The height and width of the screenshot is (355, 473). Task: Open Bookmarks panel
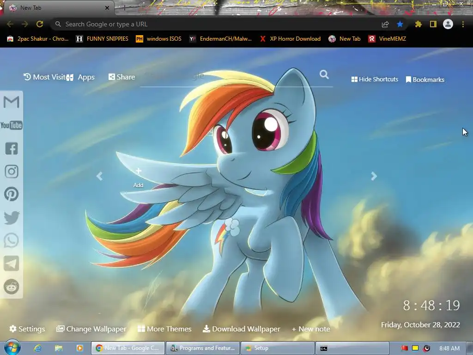click(425, 80)
